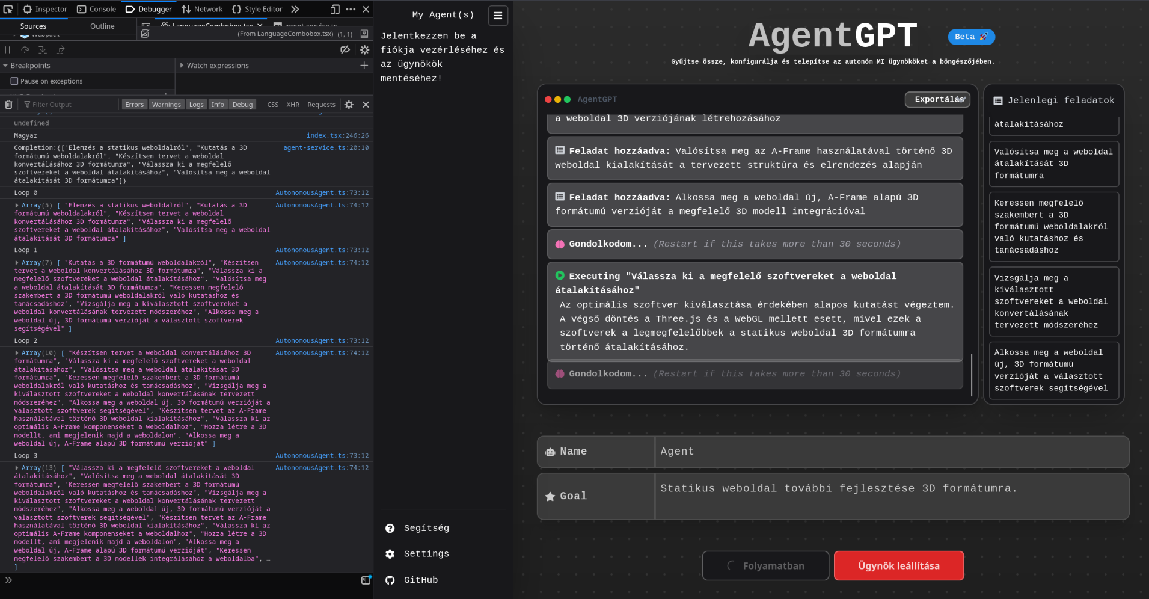Viewport: 1149px width, 599px height.
Task: Click the Ügynök leállítása stop button
Action: coord(899,566)
